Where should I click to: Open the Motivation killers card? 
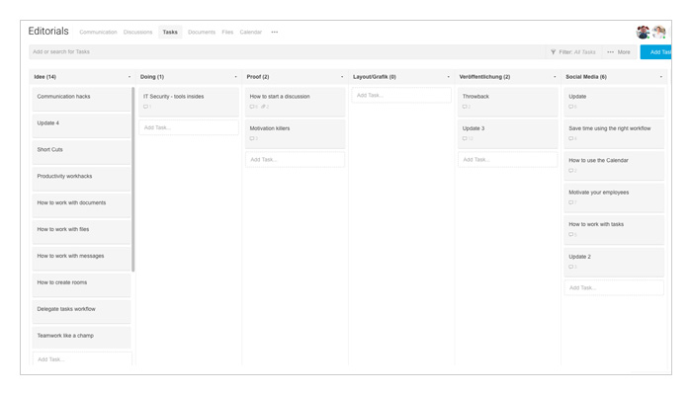296,134
